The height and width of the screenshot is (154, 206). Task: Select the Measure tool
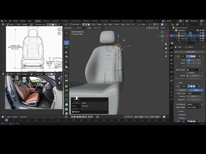click(x=67, y=66)
